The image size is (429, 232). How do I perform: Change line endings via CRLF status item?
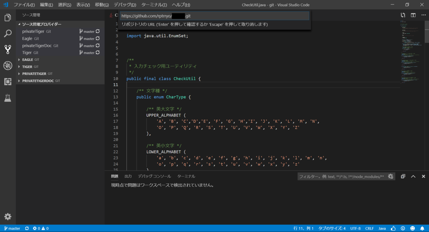[x=369, y=228]
